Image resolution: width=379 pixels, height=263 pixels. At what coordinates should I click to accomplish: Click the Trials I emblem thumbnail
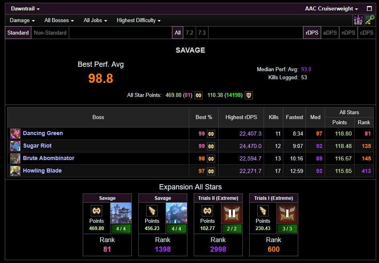pos(287,213)
